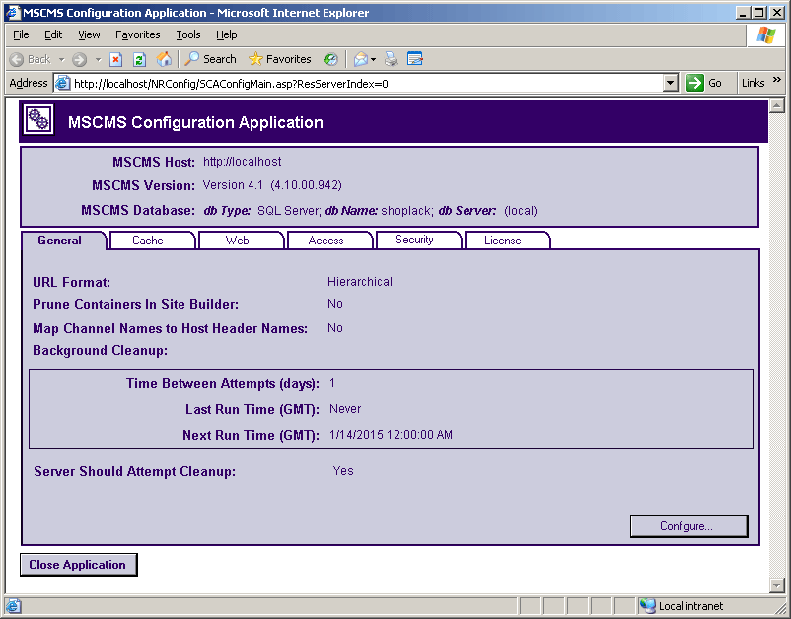The image size is (791, 619).
Task: Click the "Hierarchical" URL format value
Action: (x=360, y=282)
